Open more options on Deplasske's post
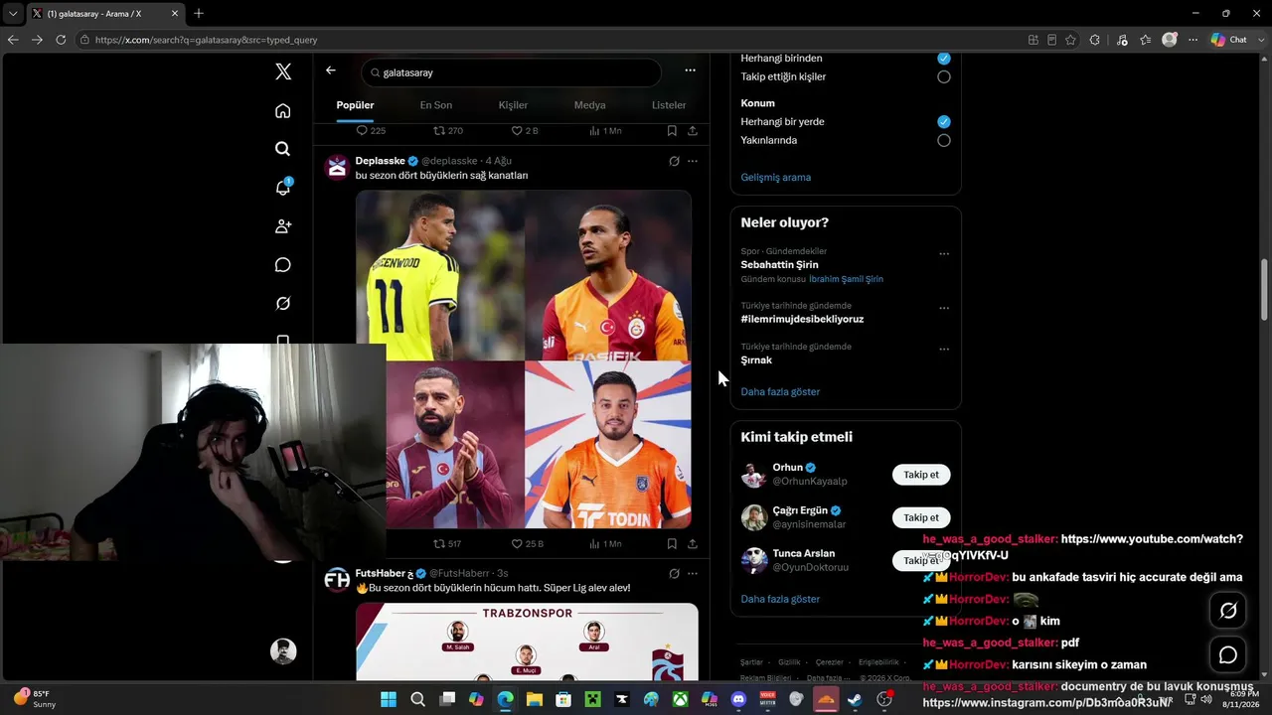The width and height of the screenshot is (1272, 715). coord(693,161)
